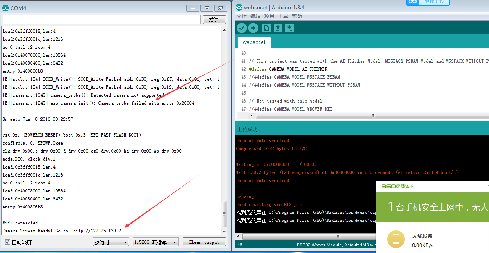
Task: Click the 'Camera Stream Ready!' output line
Action: coord(61,231)
